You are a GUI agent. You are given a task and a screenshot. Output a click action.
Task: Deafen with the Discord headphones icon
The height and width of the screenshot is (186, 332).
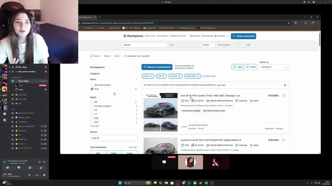37,175
